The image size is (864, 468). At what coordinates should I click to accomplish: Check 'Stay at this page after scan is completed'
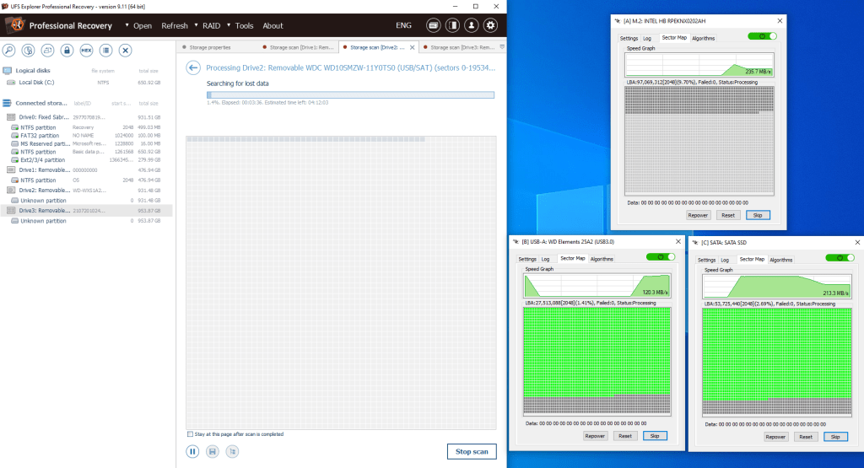[190, 434]
